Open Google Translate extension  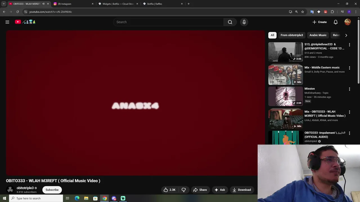tap(312, 12)
